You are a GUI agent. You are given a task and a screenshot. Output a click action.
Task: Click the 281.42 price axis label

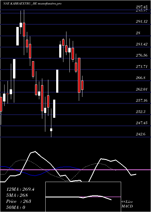coord(142,44)
